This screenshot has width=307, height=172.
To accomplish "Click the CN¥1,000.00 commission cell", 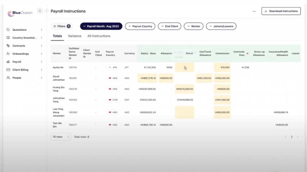I will coord(222,100).
